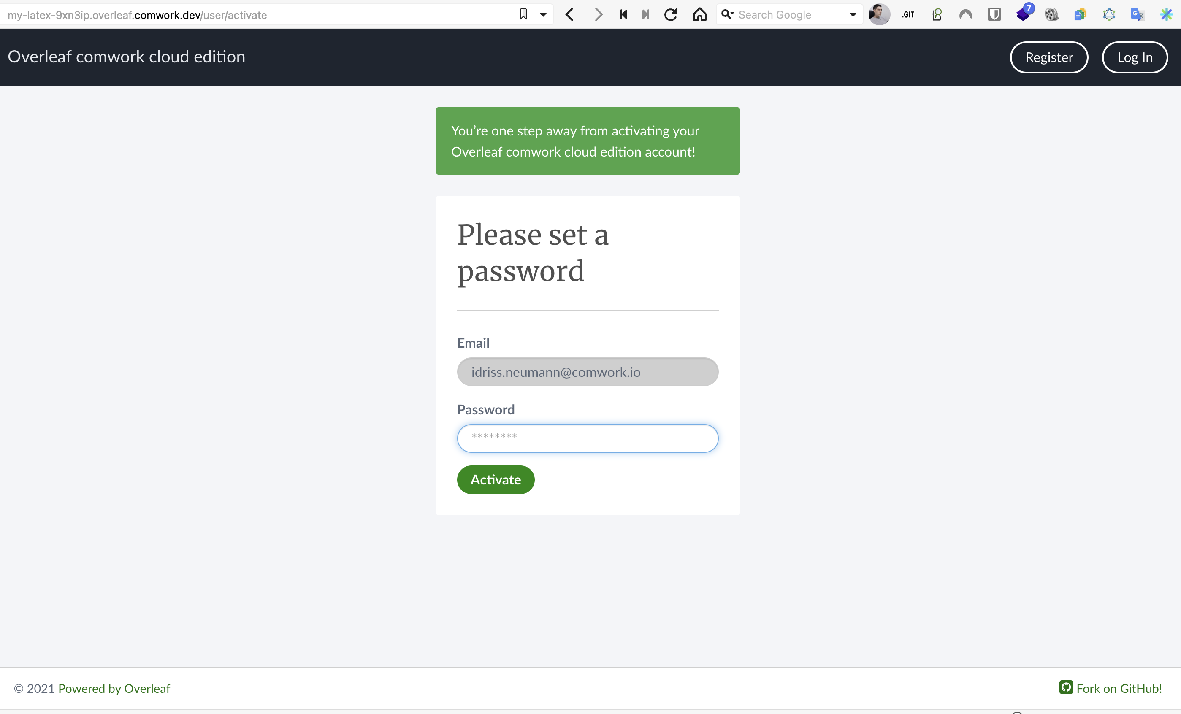Open the NordVPN mountain extension icon

click(965, 14)
